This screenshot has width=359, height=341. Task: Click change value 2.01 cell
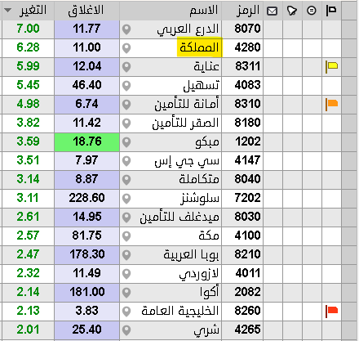(x=28, y=330)
